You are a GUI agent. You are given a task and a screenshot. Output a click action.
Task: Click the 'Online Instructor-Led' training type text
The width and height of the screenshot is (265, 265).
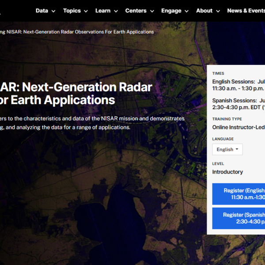pos(238,127)
